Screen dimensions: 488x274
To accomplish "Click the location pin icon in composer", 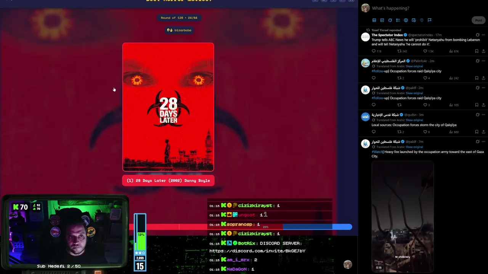I will point(422,20).
